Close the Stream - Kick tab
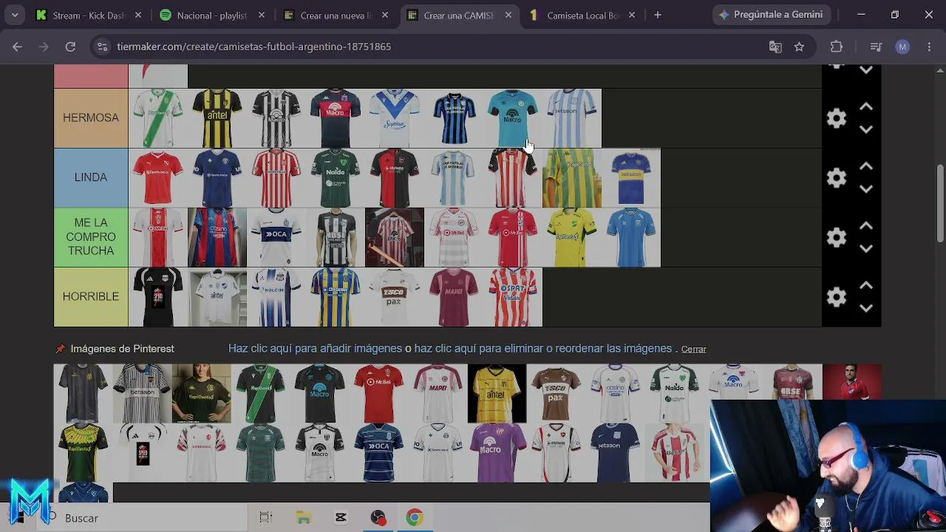The image size is (946, 532). 138,15
